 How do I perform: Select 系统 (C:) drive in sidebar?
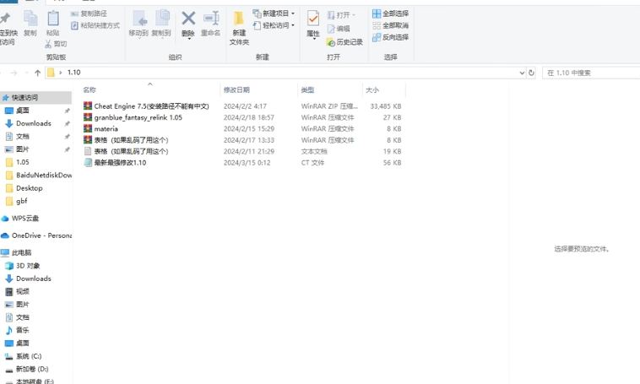[29, 356]
